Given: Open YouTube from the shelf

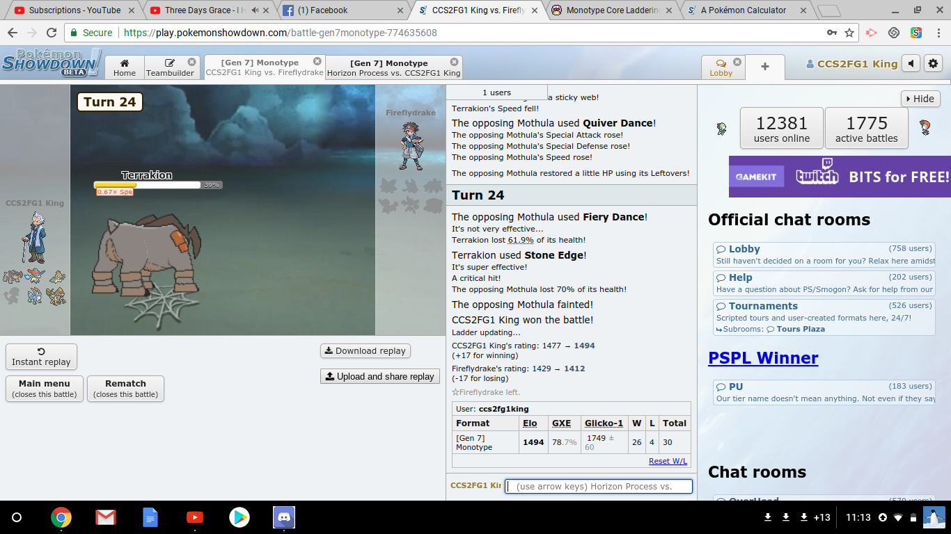Looking at the screenshot, I should 195,517.
